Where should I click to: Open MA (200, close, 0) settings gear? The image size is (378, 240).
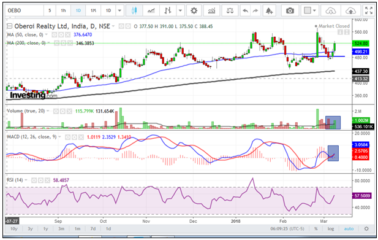click(x=63, y=43)
